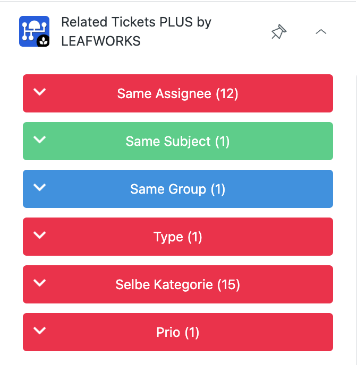Screen dimensions: 357x365
Task: Click the chevron on the green Same Subject bar
Action: click(x=40, y=140)
